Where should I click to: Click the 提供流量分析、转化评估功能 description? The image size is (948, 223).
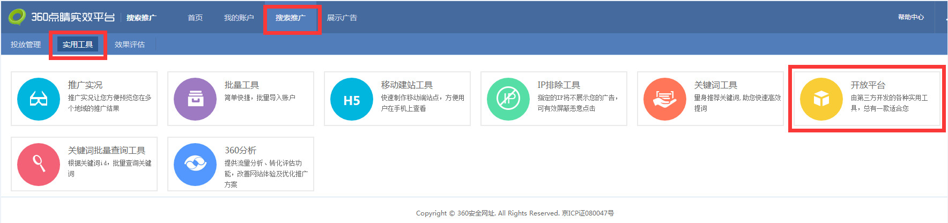pos(266,174)
